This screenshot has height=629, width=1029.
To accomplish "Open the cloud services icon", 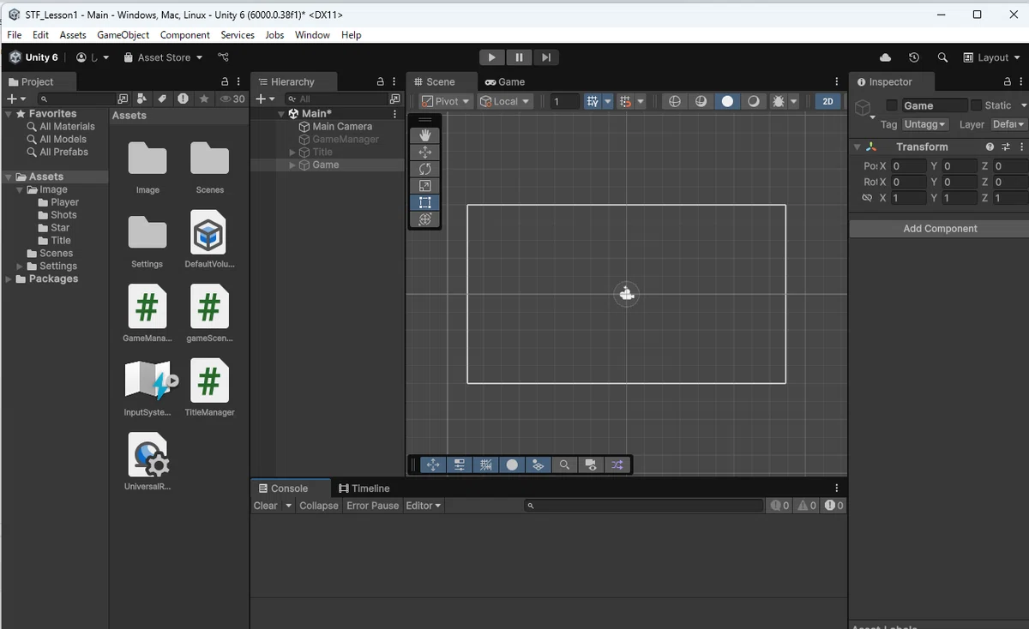I will click(x=886, y=57).
